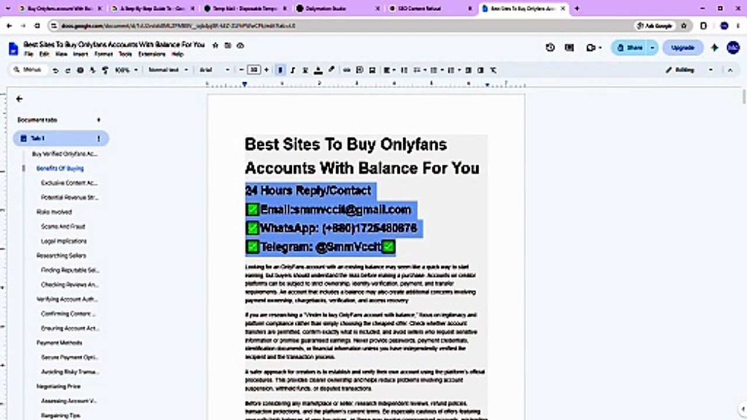Open the meeting camera dropdown
The image size is (747, 420).
point(594,48)
